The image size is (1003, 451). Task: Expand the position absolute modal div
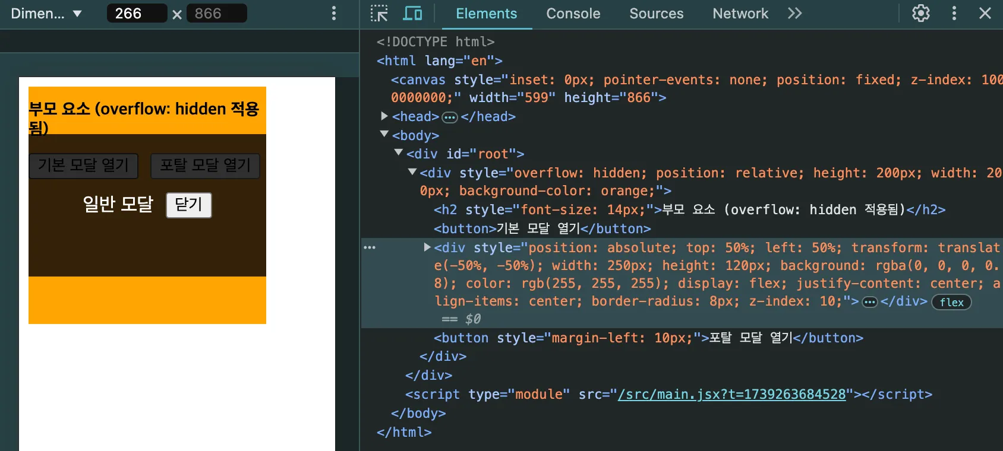427,247
